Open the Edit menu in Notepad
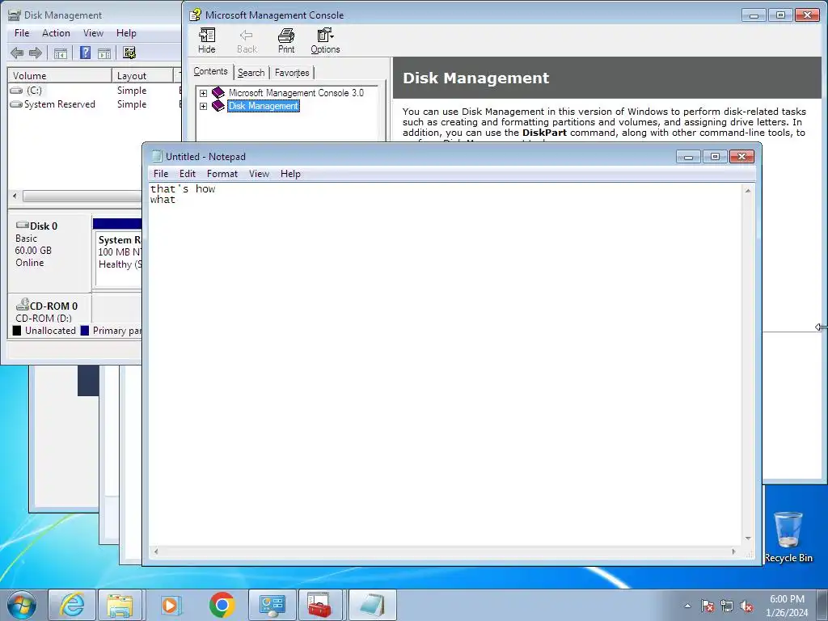Image resolution: width=828 pixels, height=621 pixels. tap(188, 174)
